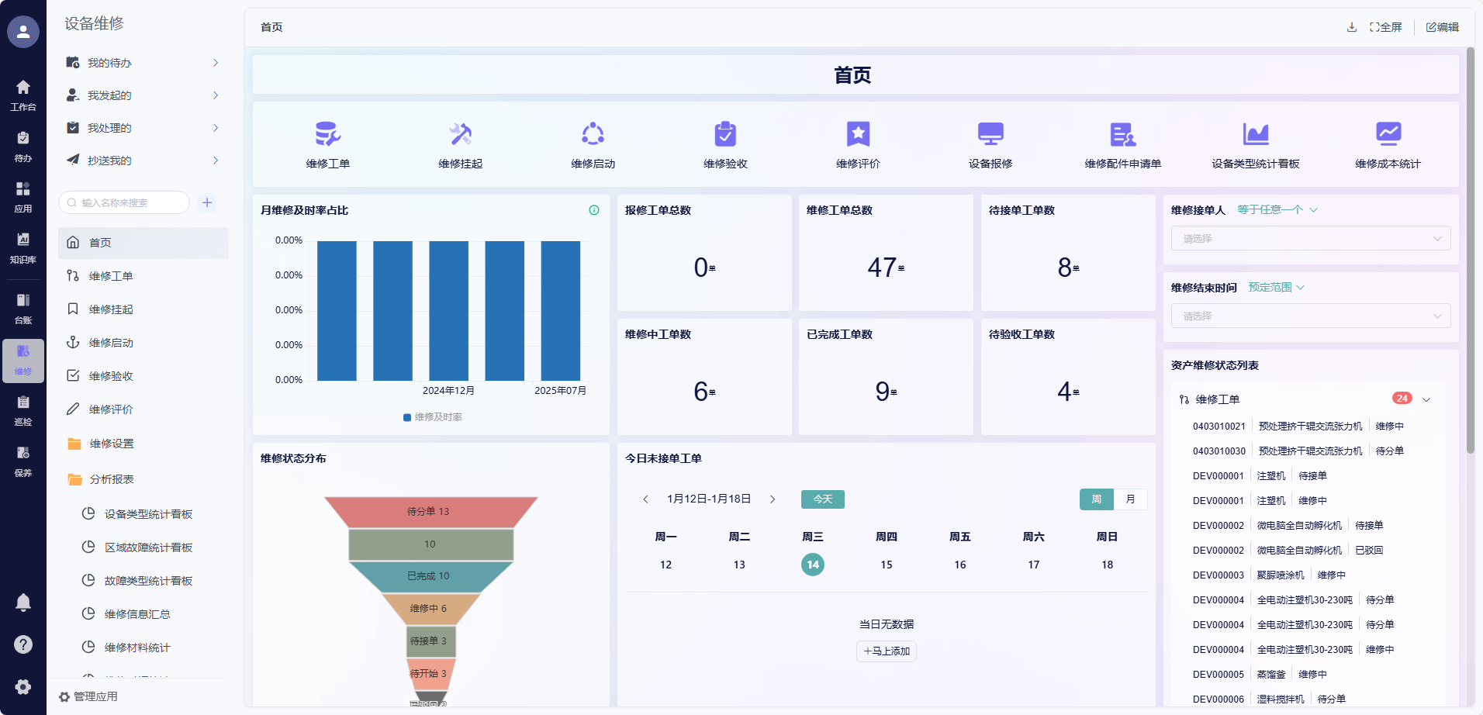1483x715 pixels.
Task: Open the 维修成本统计 chart icon
Action: (x=1388, y=135)
